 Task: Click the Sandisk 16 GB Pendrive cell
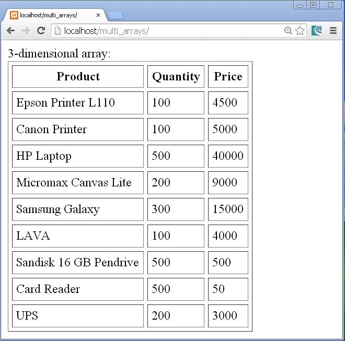click(78, 263)
